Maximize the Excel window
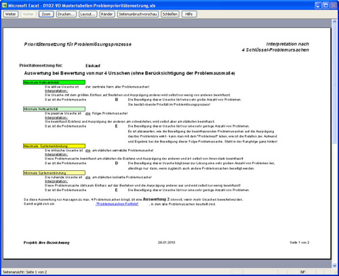 pos(326,5)
